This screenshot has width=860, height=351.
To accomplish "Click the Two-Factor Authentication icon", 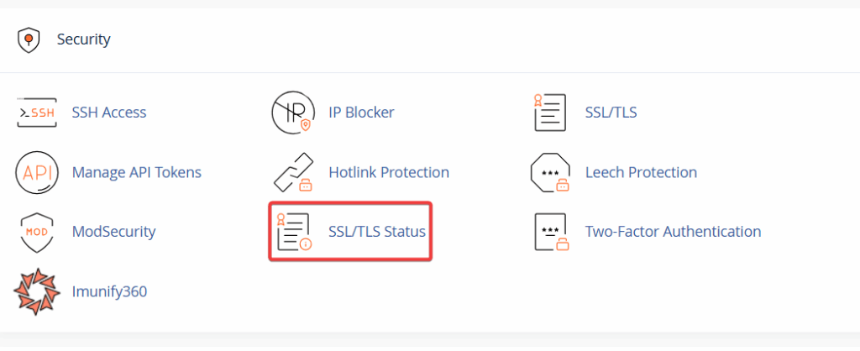I will pos(550,232).
